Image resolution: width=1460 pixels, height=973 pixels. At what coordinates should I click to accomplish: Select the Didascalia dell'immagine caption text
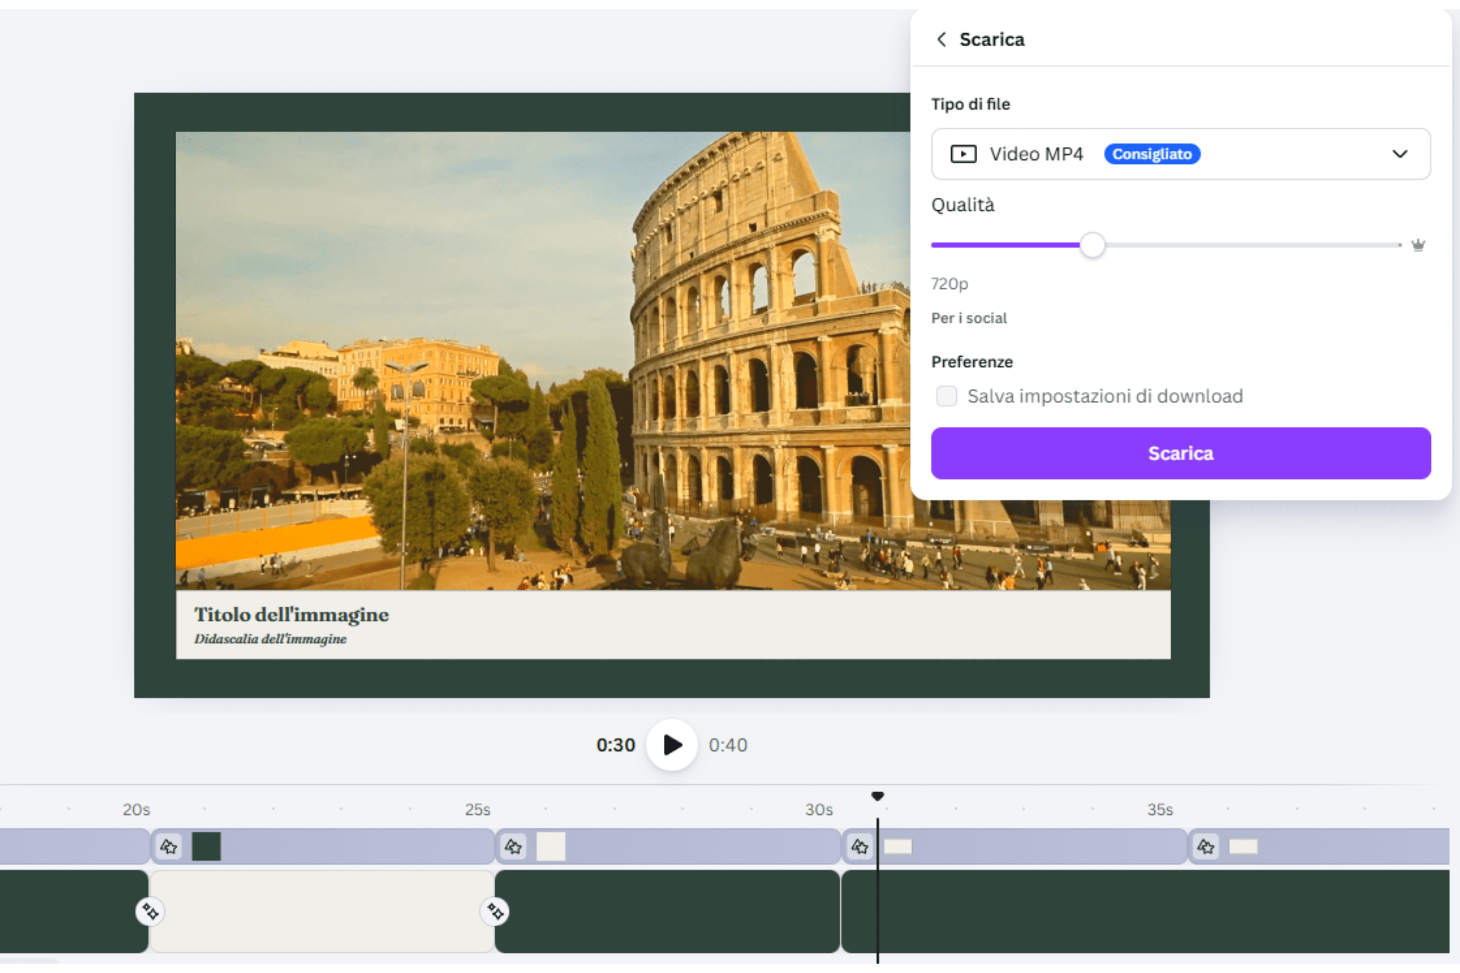point(270,639)
